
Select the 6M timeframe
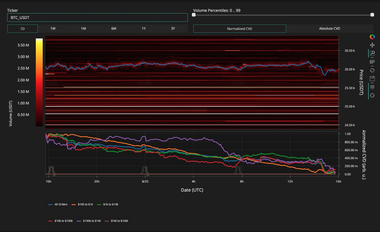[113, 29]
